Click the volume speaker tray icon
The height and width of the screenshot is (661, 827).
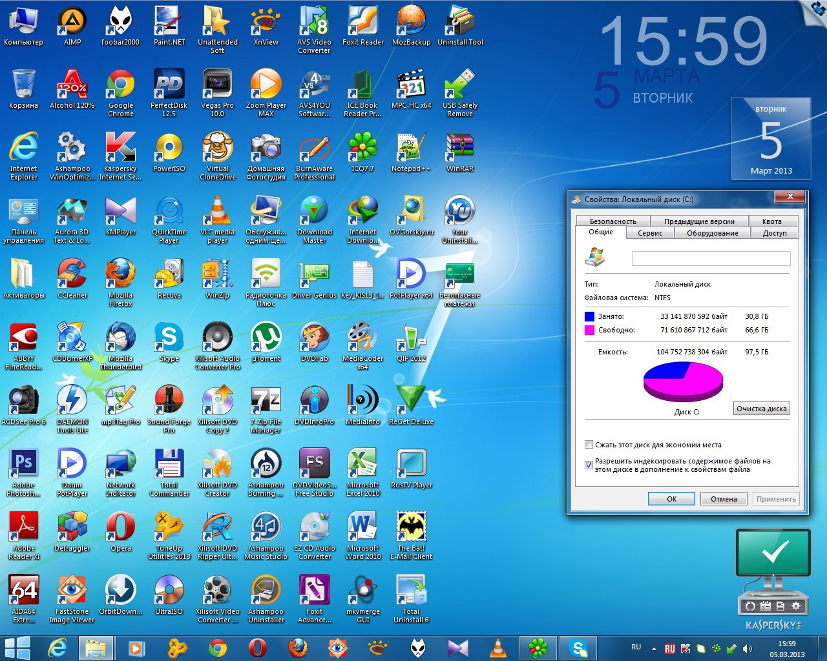tap(748, 648)
